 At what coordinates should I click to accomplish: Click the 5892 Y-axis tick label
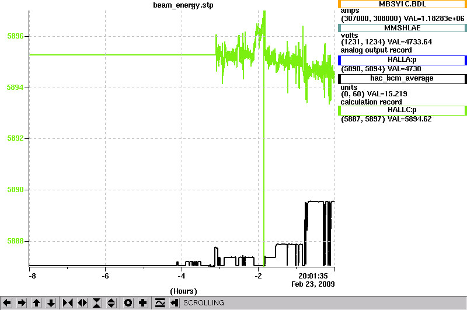tap(15, 138)
